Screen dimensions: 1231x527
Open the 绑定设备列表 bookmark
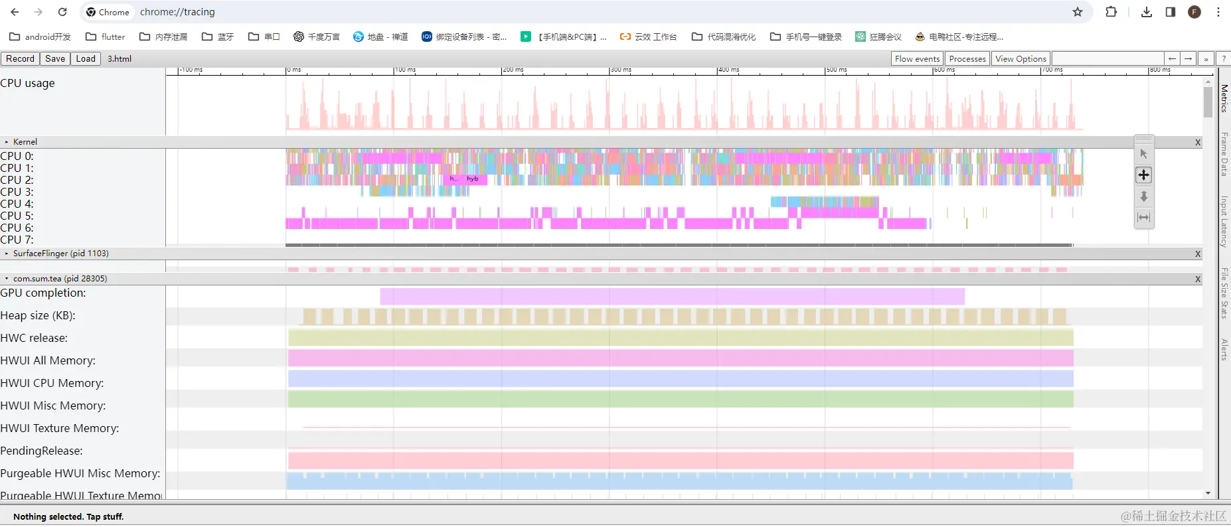pos(465,37)
